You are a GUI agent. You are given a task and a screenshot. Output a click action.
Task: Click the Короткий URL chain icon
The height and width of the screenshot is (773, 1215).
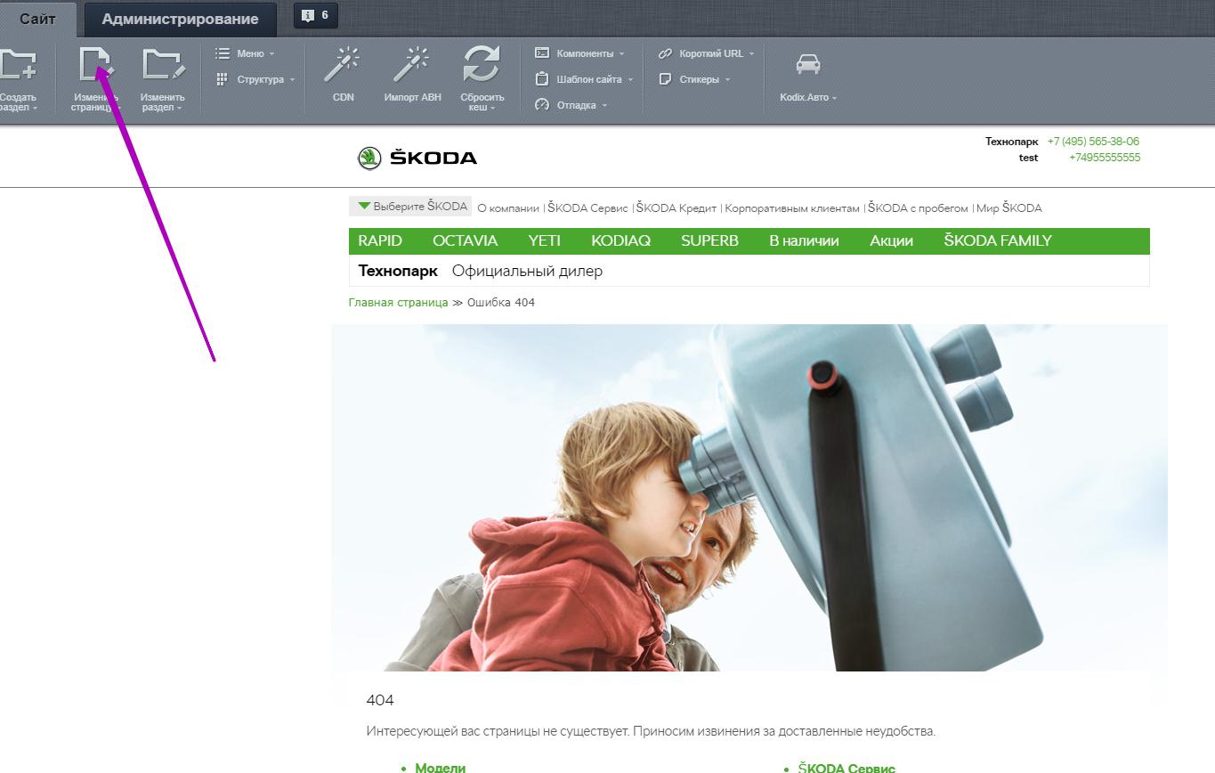click(x=664, y=53)
